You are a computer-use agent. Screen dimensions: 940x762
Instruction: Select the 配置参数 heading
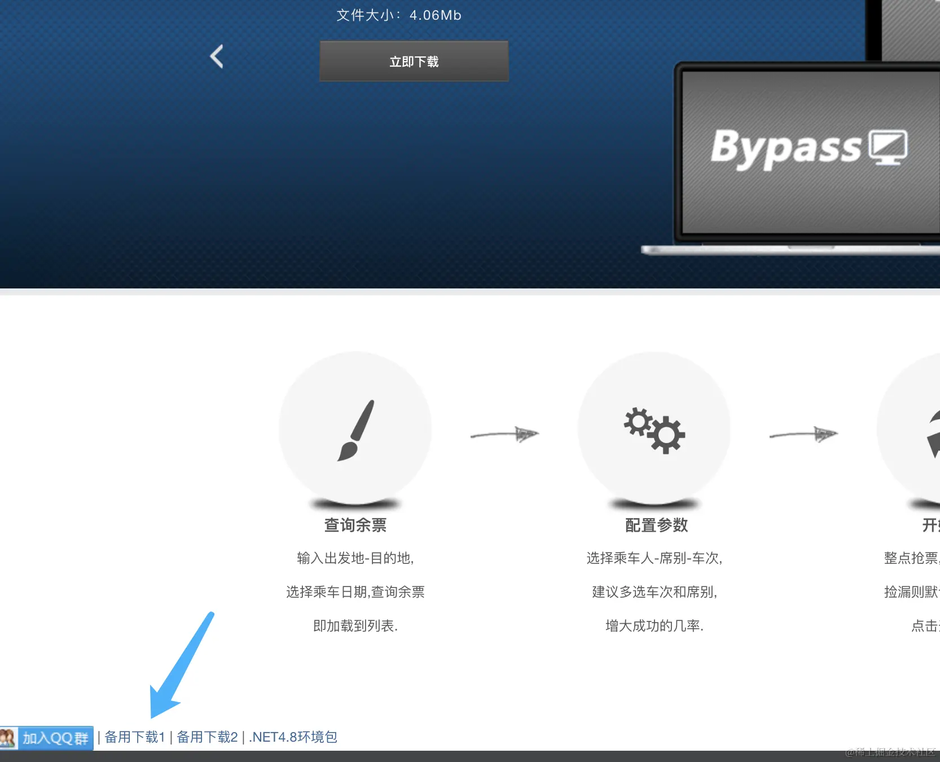pos(657,525)
